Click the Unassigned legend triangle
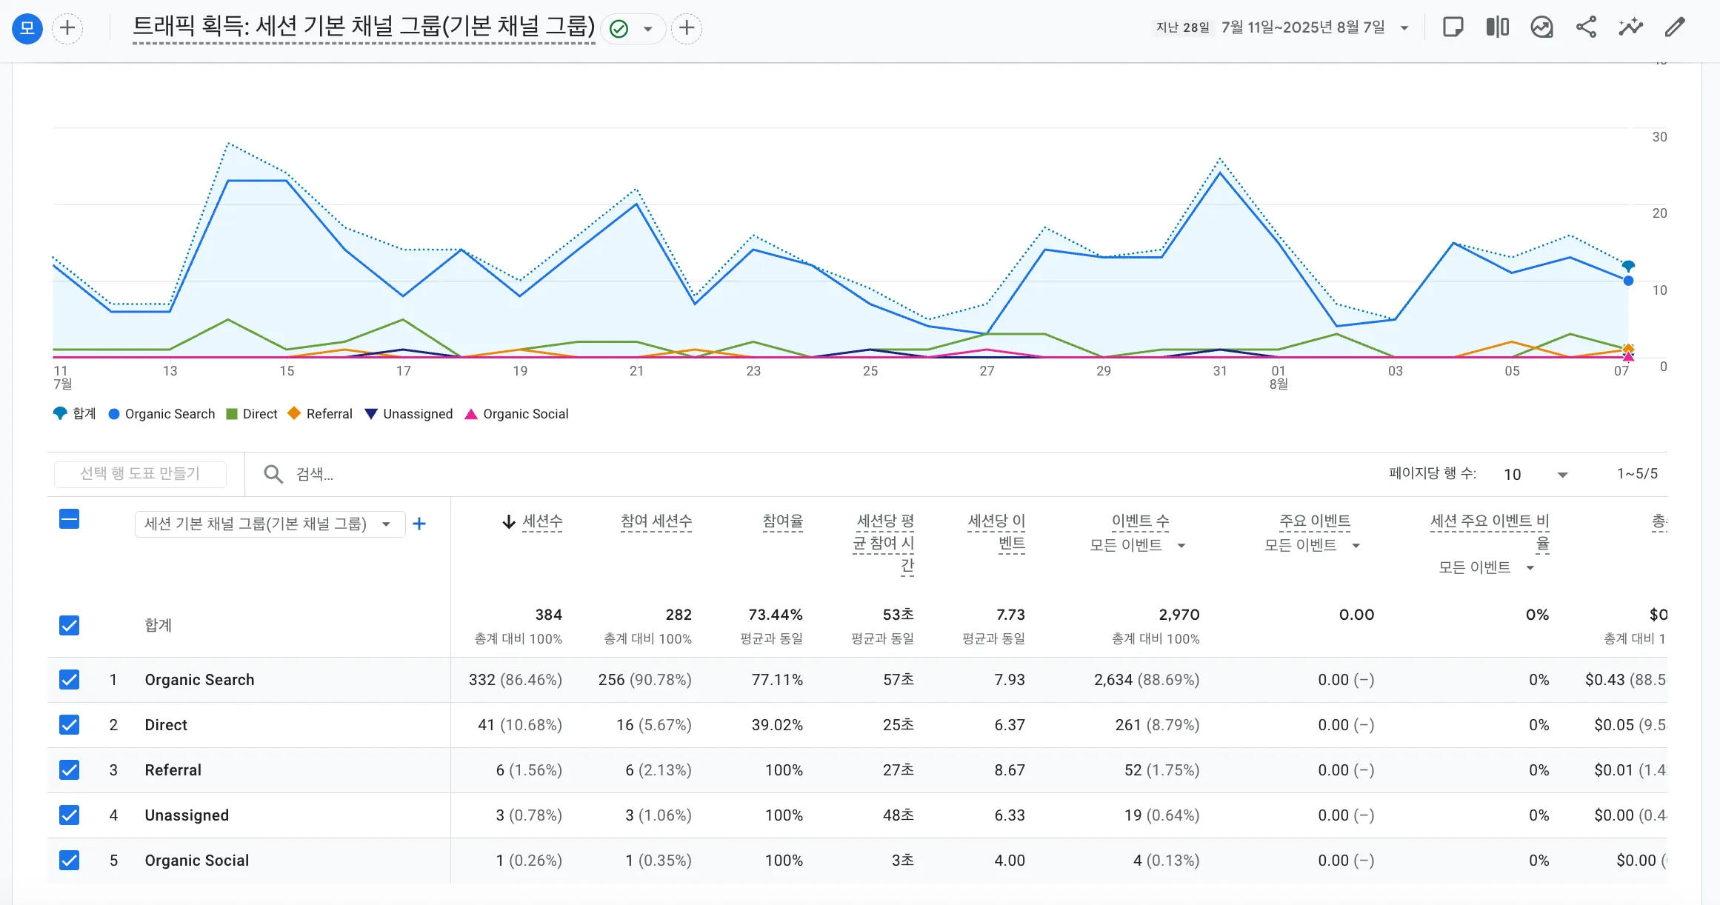1720x905 pixels. (x=371, y=414)
